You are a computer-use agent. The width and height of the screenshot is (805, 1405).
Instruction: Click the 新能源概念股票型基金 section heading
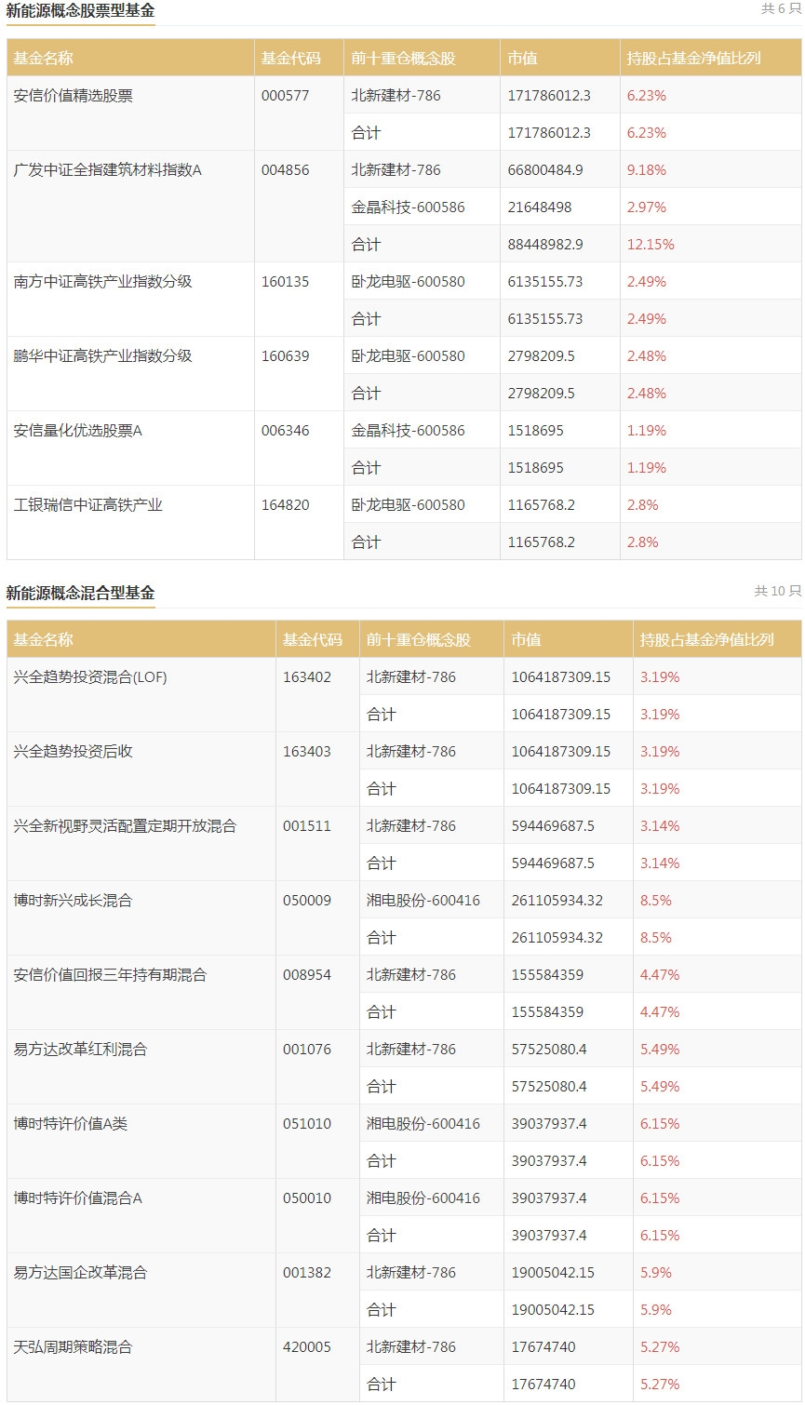(x=80, y=11)
